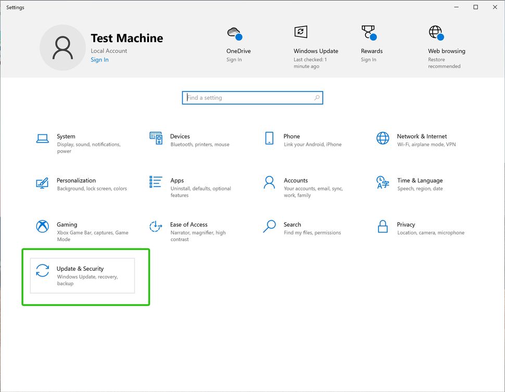Click the OneDrive cloud icon
Image resolution: width=505 pixels, height=392 pixels.
234,32
